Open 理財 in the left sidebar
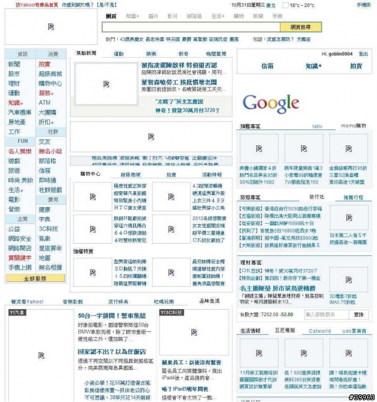 [14, 84]
